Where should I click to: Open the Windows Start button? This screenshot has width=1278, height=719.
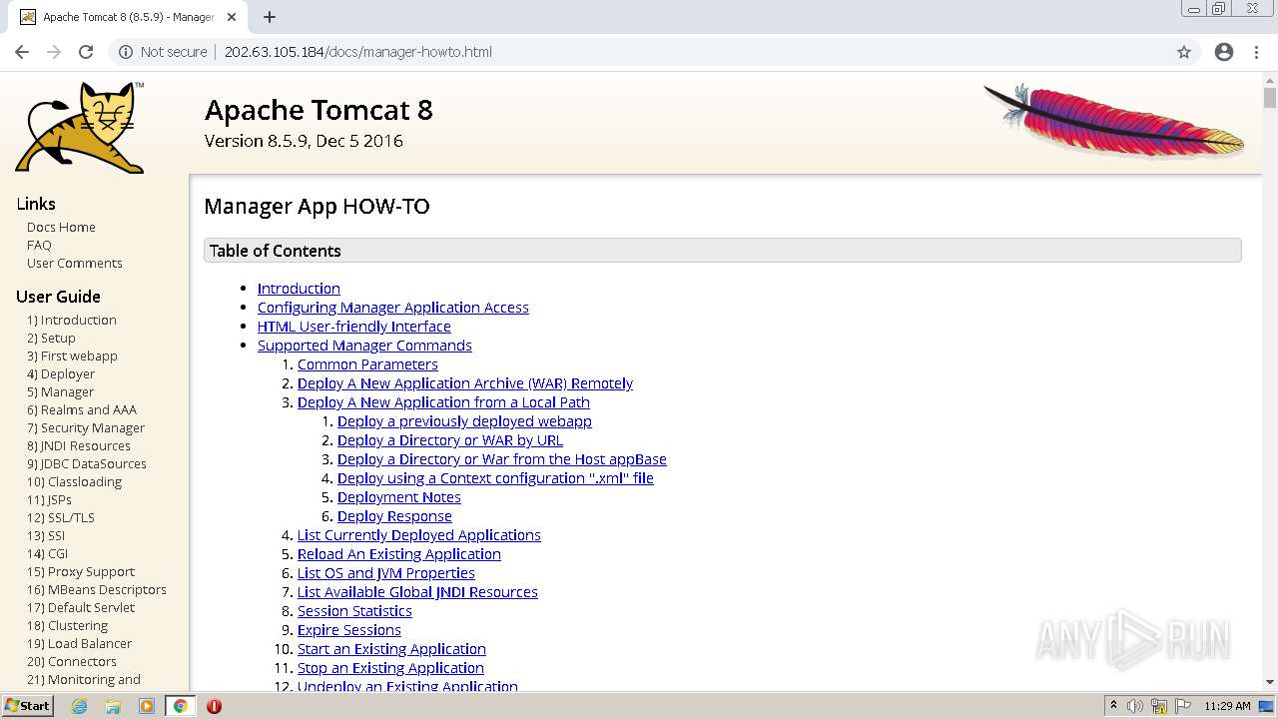coord(28,706)
